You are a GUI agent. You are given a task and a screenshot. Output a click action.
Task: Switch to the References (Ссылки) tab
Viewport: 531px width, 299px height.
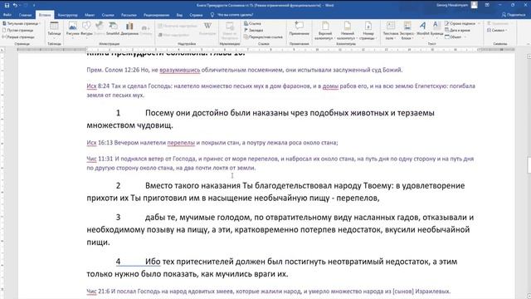[108, 15]
